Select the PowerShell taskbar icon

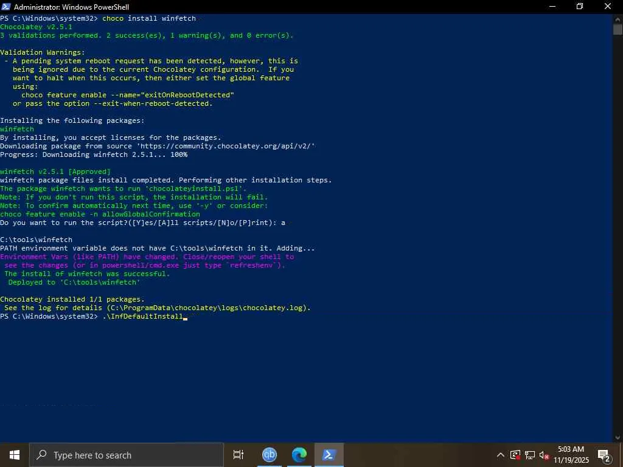[329, 455]
